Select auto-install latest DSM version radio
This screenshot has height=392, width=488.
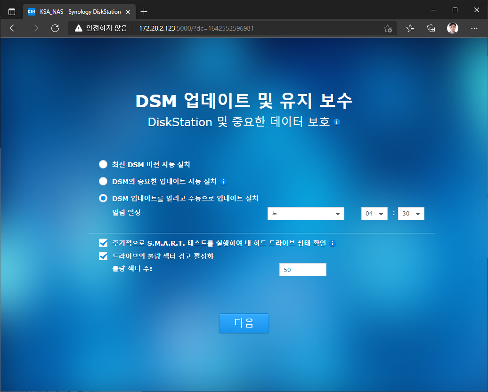(103, 164)
